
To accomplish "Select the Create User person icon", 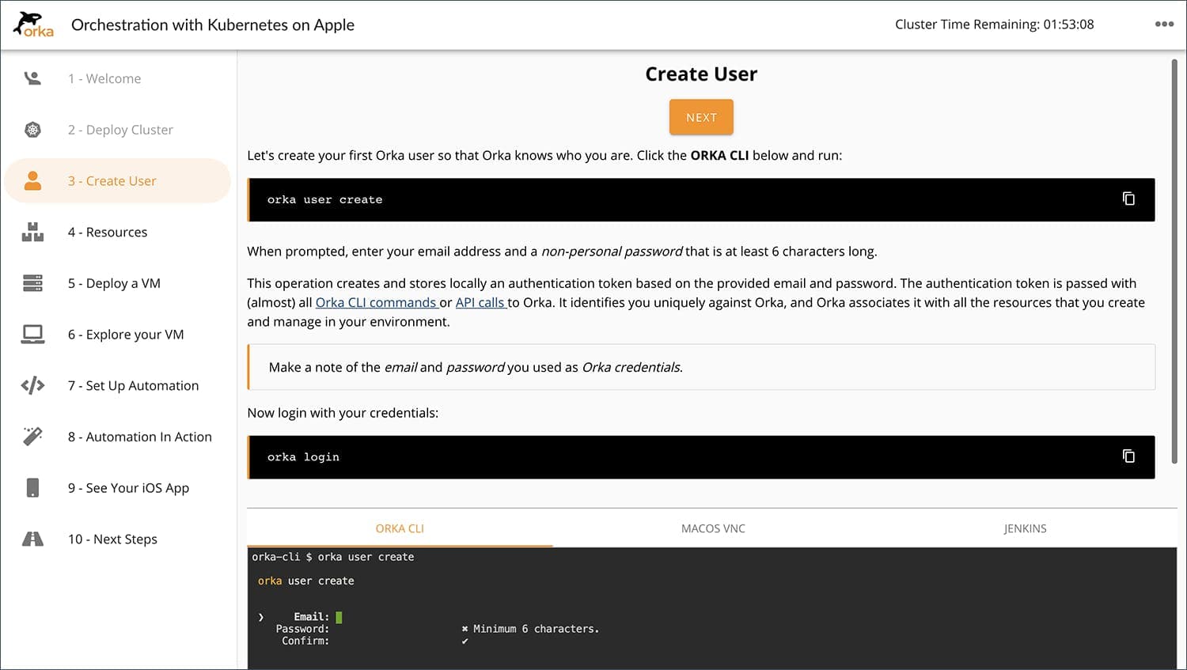I will pos(32,180).
